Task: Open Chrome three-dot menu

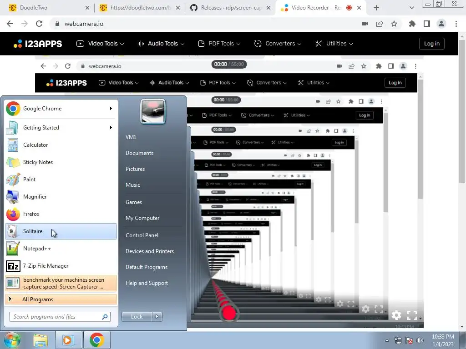Action: click(x=456, y=24)
